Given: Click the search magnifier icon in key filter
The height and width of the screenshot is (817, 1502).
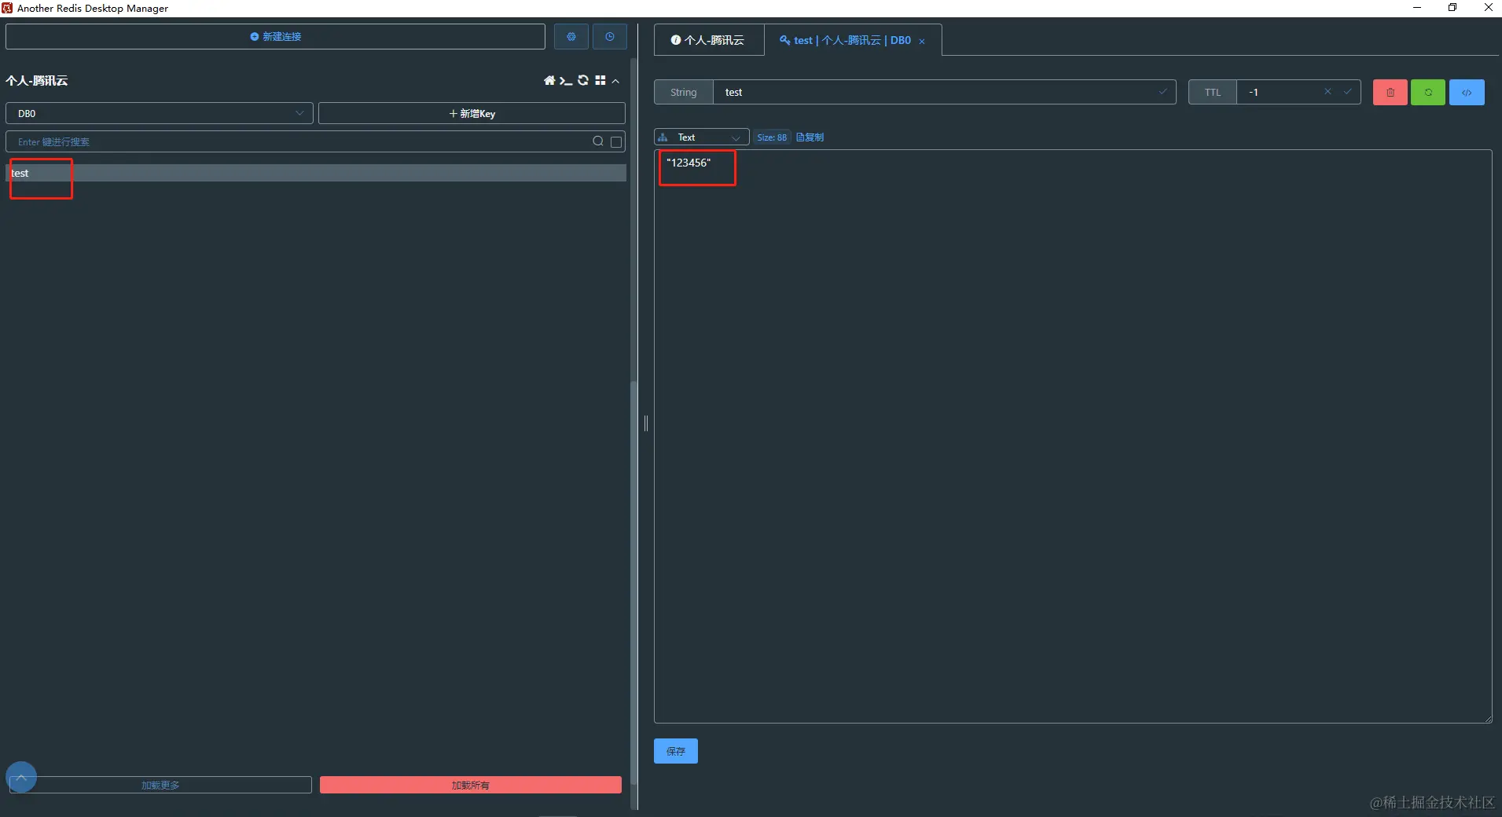Looking at the screenshot, I should (x=598, y=141).
